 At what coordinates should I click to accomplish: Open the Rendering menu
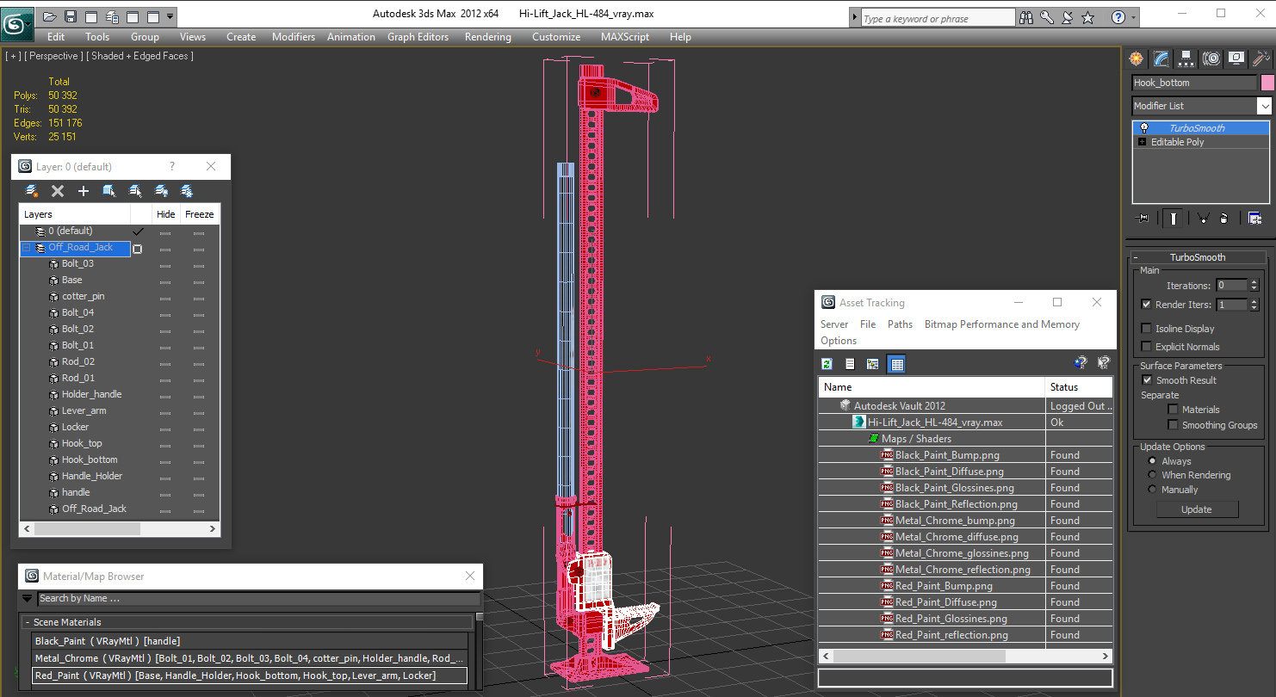pyautogui.click(x=487, y=37)
